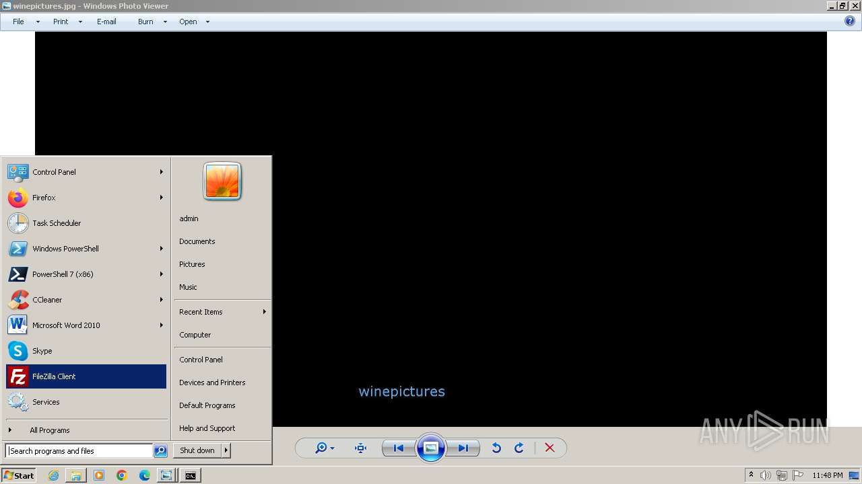This screenshot has height=484, width=862.
Task: Open Default Programs
Action: 207,405
